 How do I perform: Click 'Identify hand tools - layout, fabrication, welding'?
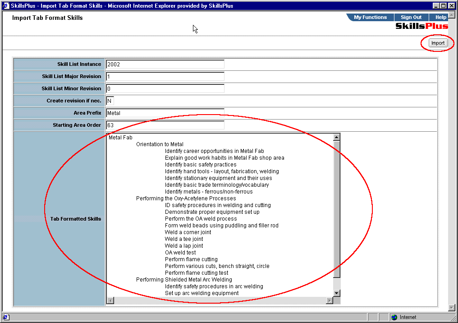pos(222,171)
